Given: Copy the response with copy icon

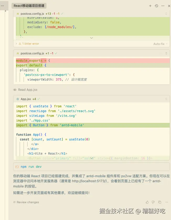Looking at the screenshot, I should (160, 202).
